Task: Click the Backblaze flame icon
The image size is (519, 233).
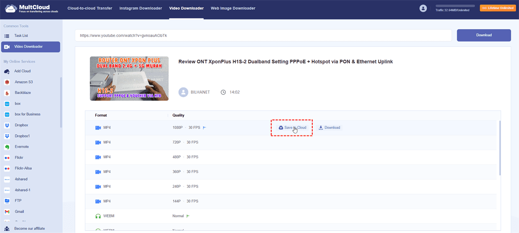Action: 7,93
